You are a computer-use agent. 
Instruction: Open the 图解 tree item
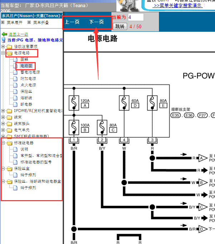[24, 59]
